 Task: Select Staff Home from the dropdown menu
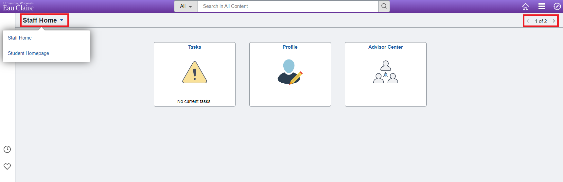pos(20,38)
